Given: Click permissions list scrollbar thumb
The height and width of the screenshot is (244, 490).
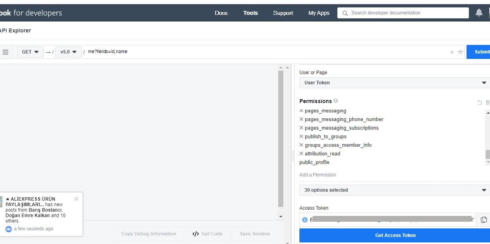Looking at the screenshot, I should click(488, 154).
